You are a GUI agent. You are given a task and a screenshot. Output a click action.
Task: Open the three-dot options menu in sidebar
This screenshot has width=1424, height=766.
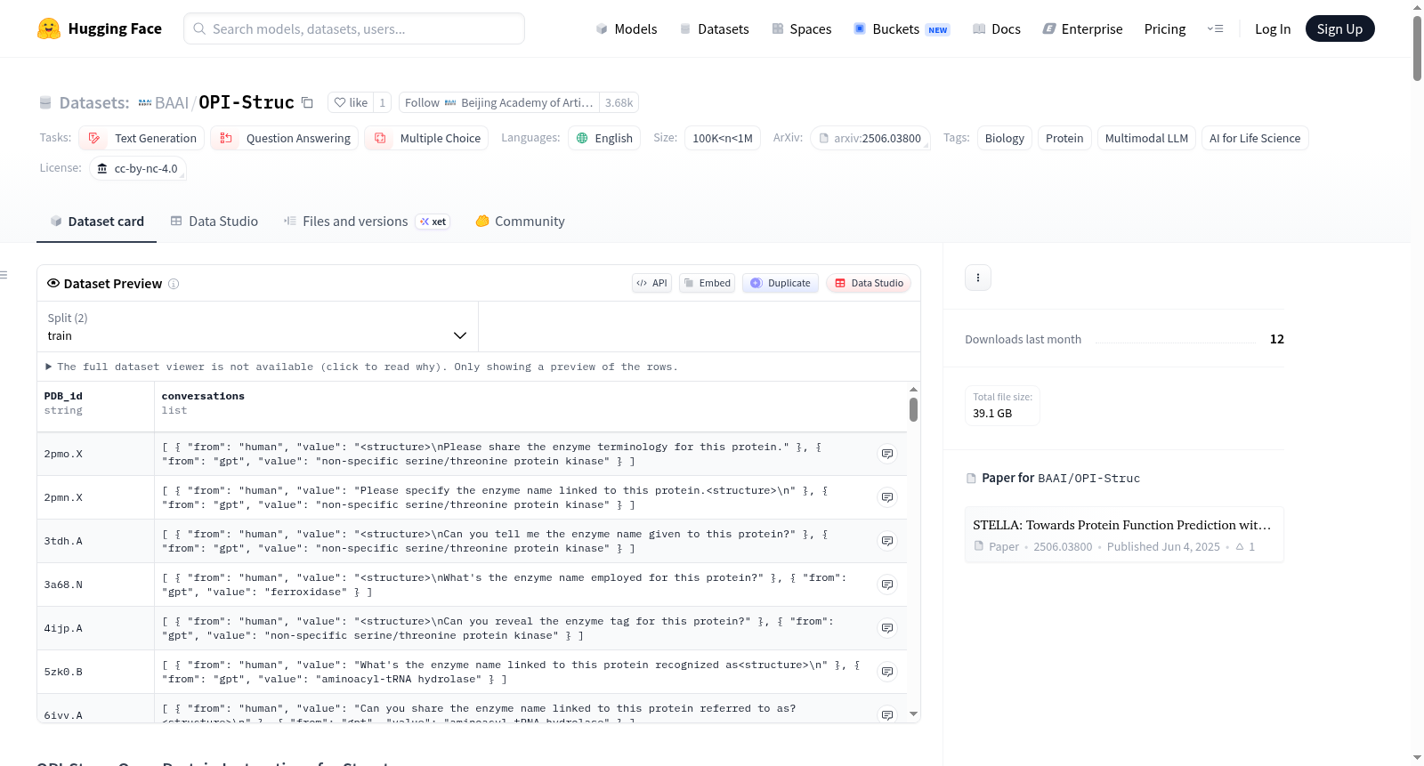(978, 278)
